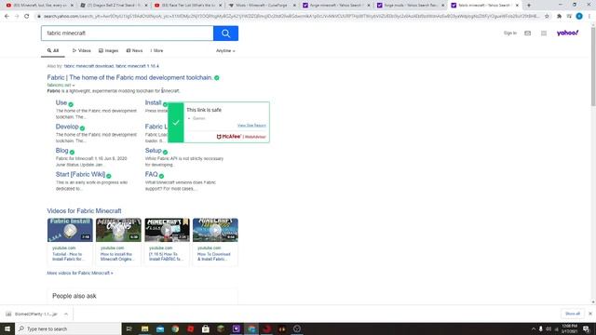Open the downloaded jar file options chevron
The height and width of the screenshot is (335, 596).
[x=66, y=315]
